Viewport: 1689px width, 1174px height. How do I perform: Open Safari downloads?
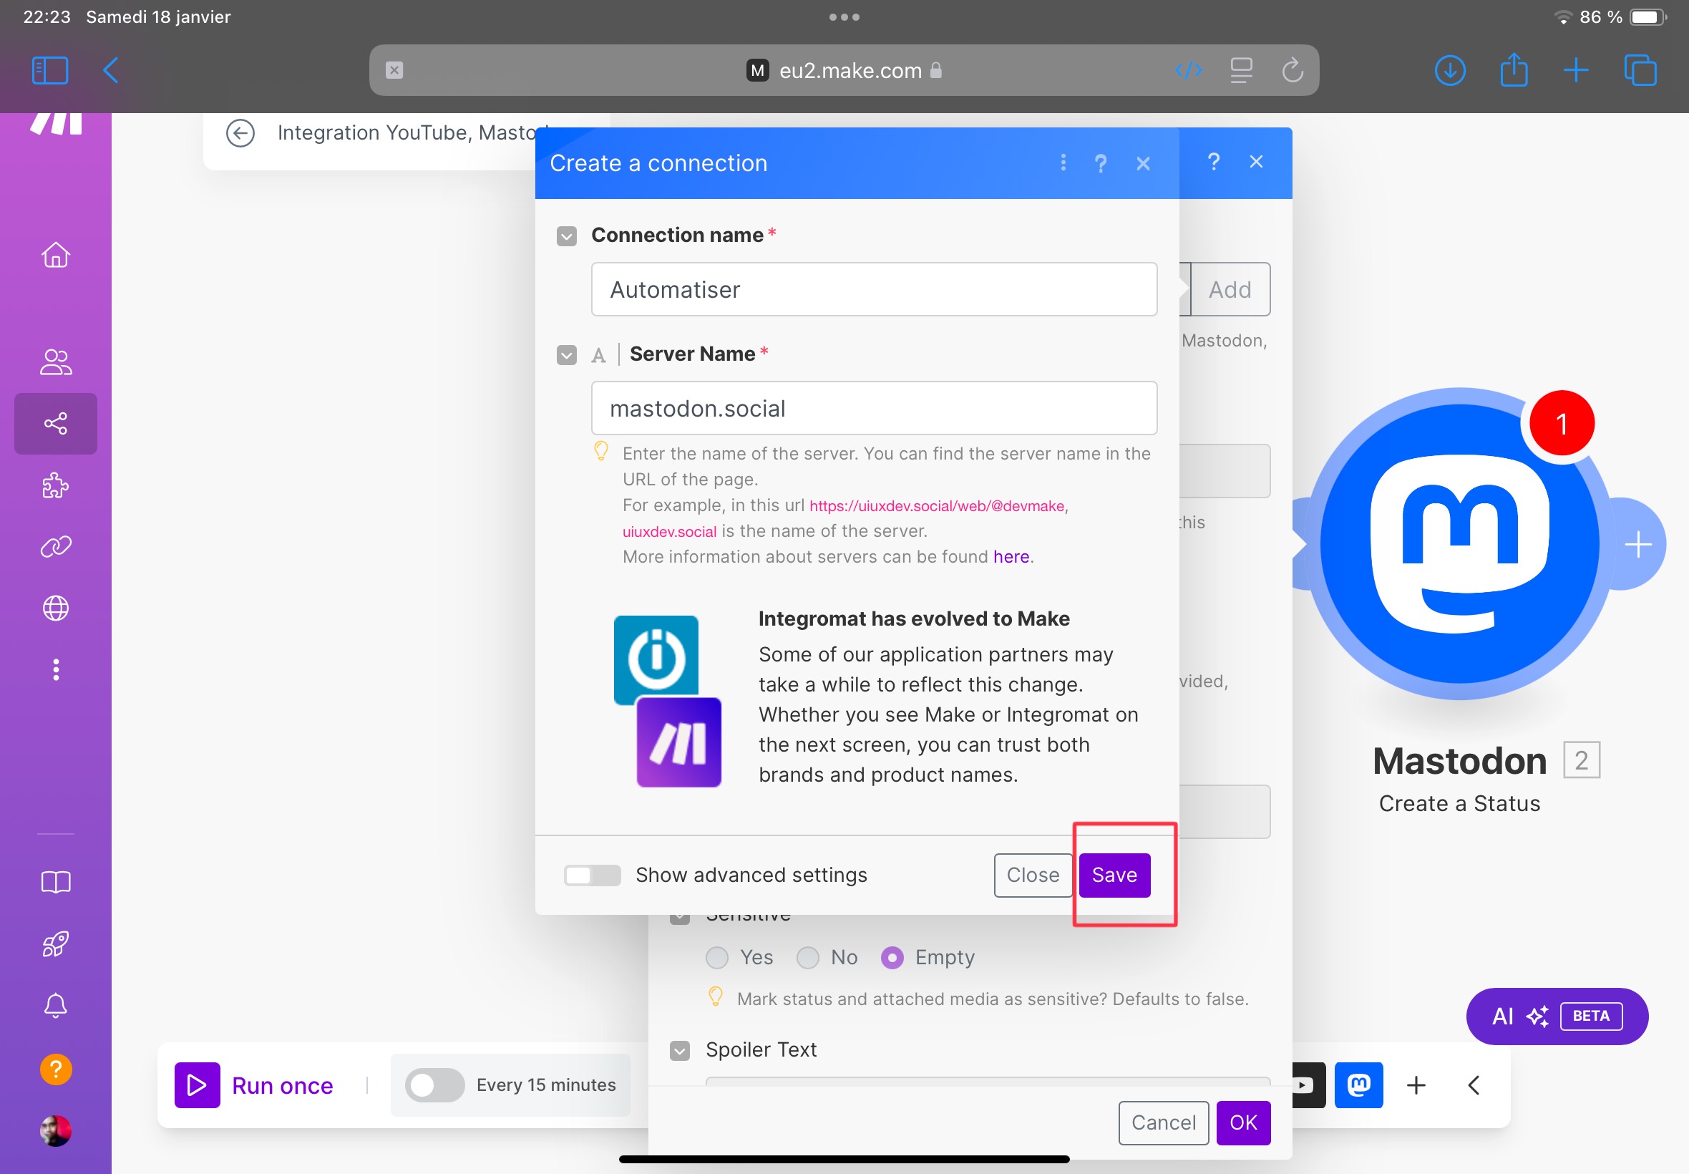(x=1450, y=71)
